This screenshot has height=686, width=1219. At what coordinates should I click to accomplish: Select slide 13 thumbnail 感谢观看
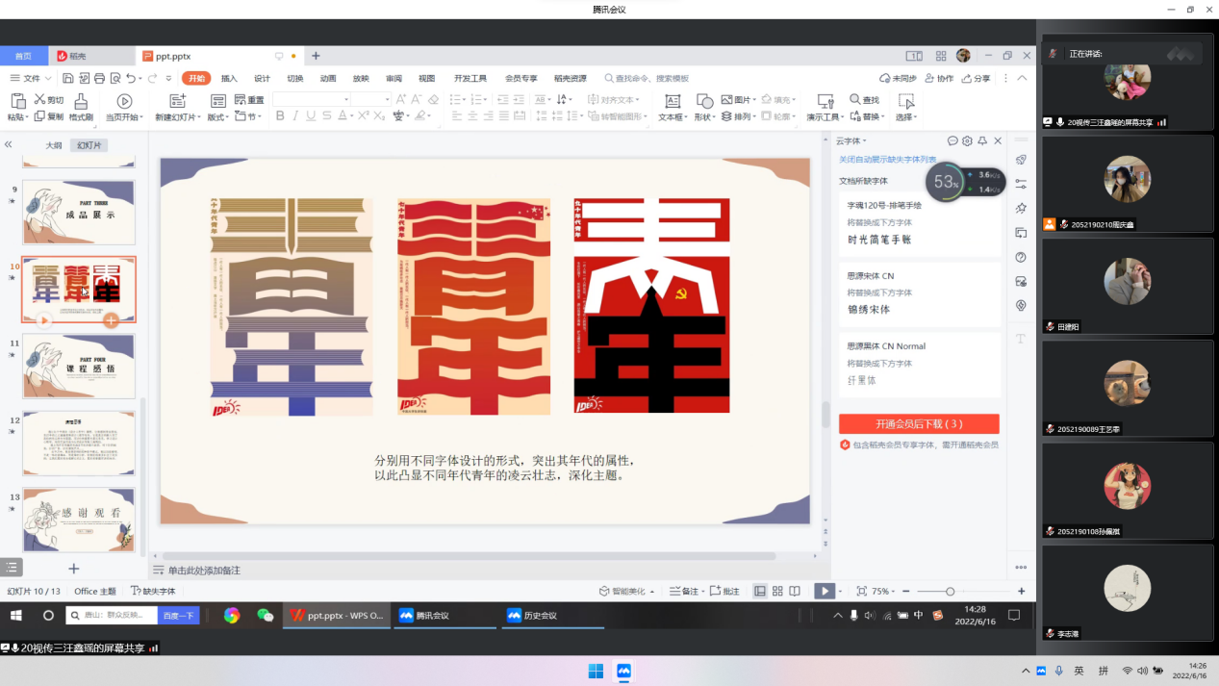coord(79,520)
